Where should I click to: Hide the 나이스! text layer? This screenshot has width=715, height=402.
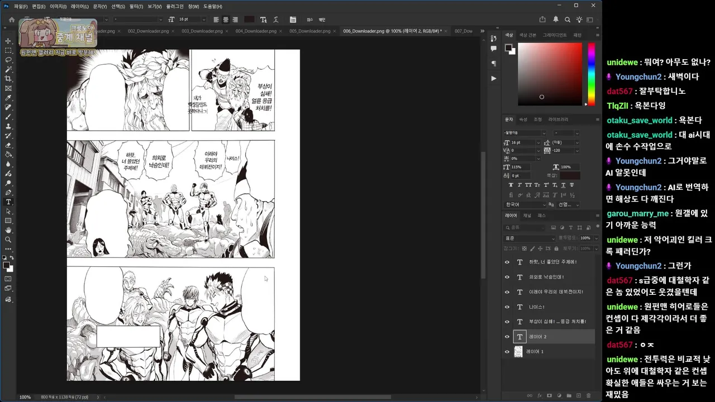tap(507, 307)
